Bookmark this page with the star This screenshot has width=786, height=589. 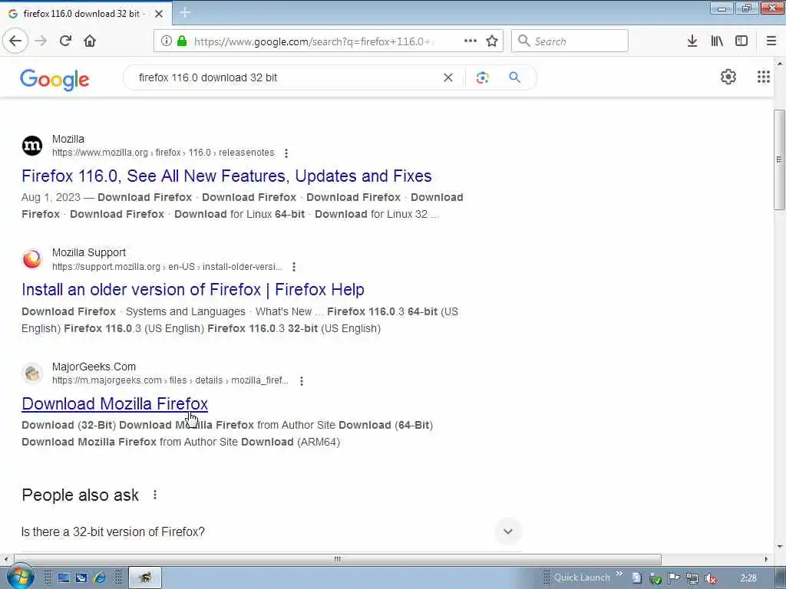coord(492,41)
